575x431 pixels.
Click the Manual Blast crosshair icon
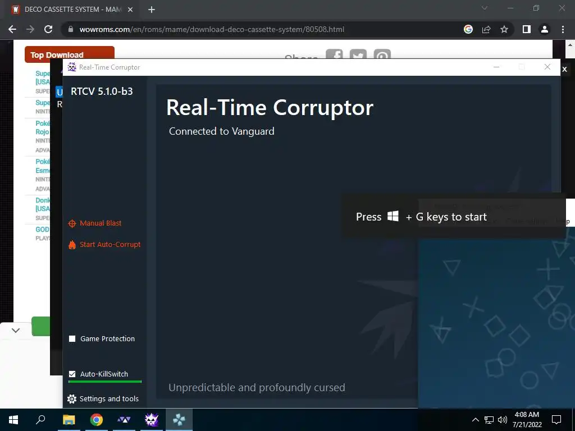(x=72, y=223)
